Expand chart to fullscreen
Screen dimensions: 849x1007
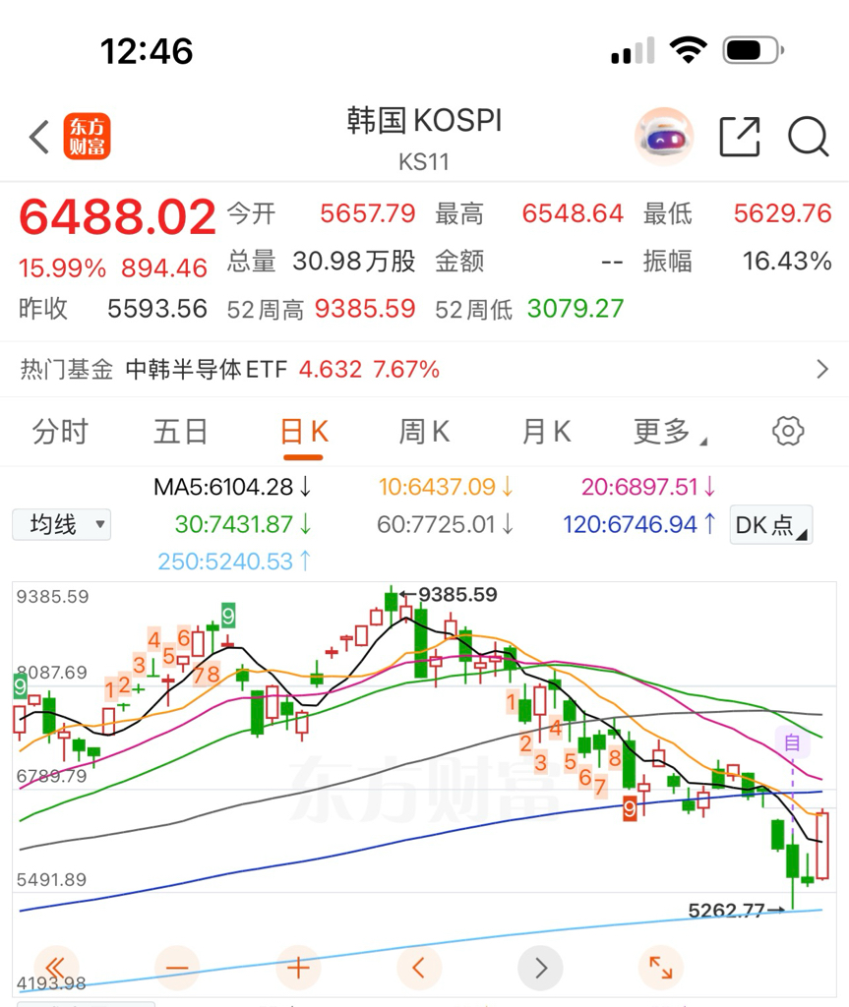click(x=661, y=968)
